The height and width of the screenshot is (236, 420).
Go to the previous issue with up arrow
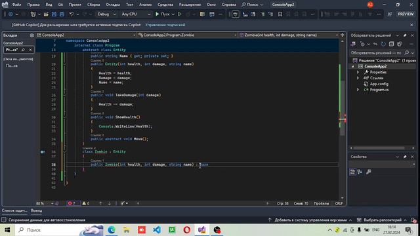click(100, 203)
